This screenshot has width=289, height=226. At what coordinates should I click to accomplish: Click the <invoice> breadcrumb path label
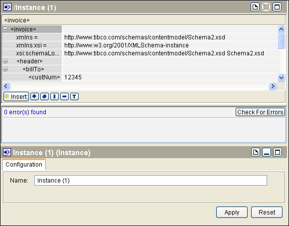pyautogui.click(x=17, y=20)
